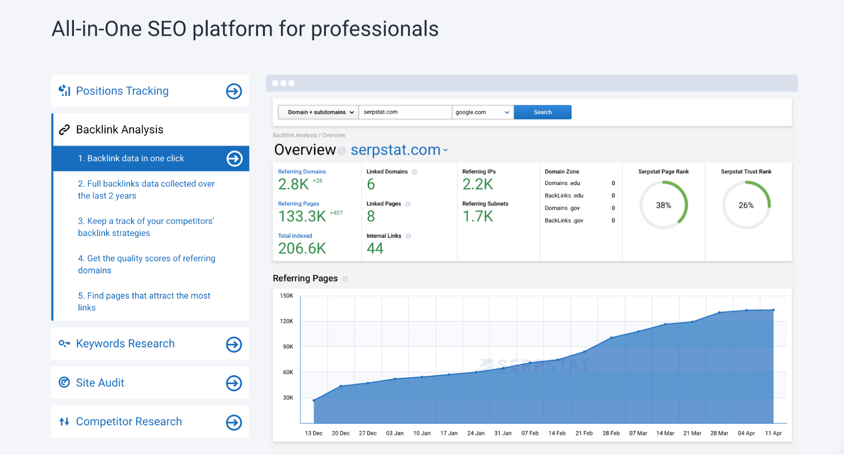Click the Referring Domains label
The image size is (844, 455).
[302, 171]
